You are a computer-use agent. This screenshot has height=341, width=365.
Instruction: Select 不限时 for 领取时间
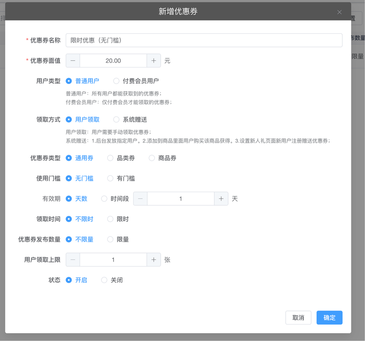click(x=79, y=219)
